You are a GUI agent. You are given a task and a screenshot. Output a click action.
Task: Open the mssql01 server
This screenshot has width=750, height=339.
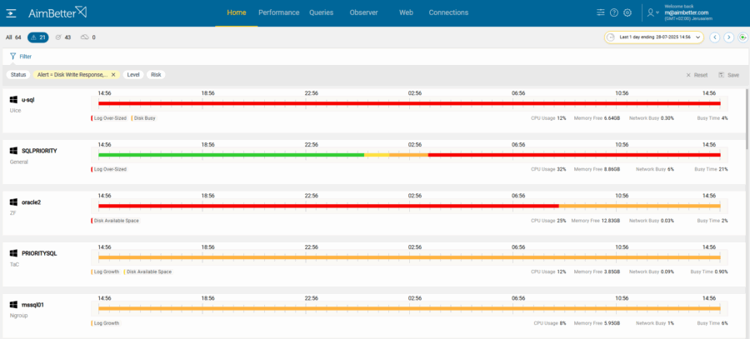32,305
